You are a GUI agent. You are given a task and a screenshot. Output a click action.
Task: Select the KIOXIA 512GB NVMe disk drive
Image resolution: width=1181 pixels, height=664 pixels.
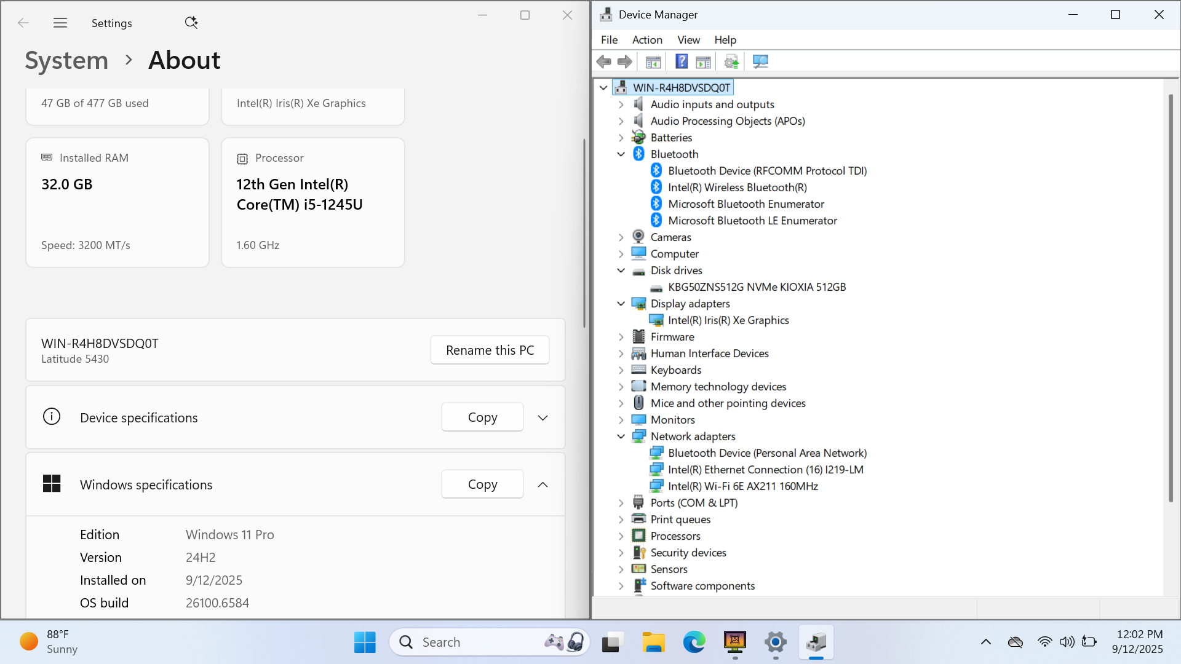click(x=757, y=287)
